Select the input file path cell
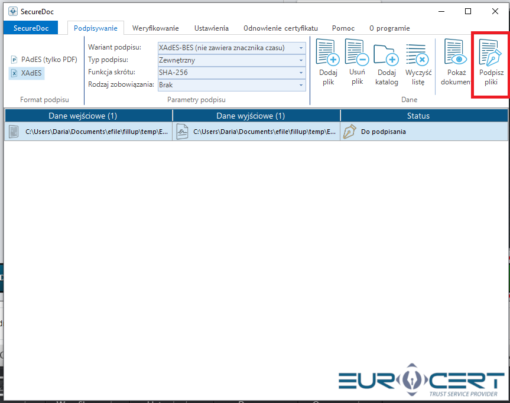Screen dimensions: 510x403 [89, 132]
